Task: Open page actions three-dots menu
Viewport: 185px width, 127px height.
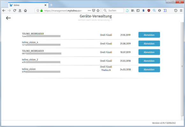Action: tap(89, 11)
